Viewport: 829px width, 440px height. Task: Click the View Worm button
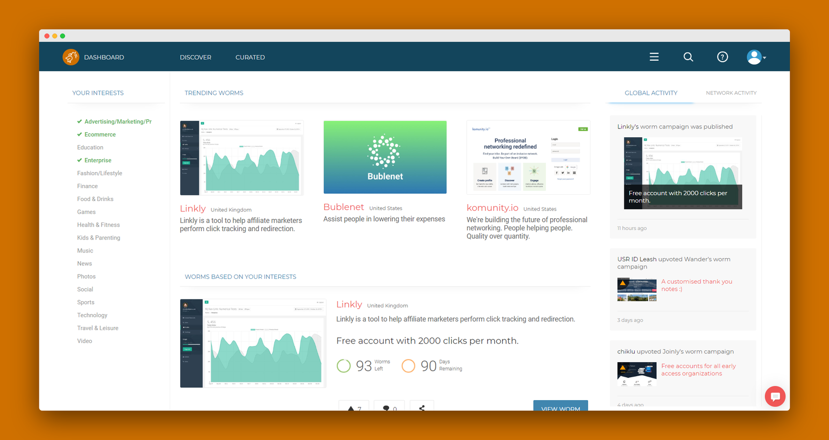(561, 406)
